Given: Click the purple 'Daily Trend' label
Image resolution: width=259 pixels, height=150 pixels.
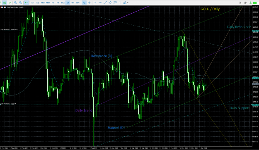Looking at the screenshot, I should 84,110.
